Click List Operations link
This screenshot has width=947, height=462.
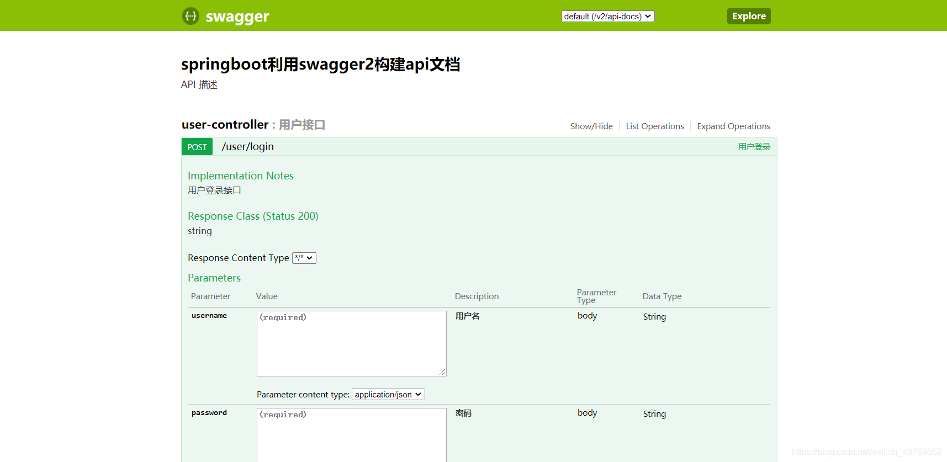(x=655, y=126)
